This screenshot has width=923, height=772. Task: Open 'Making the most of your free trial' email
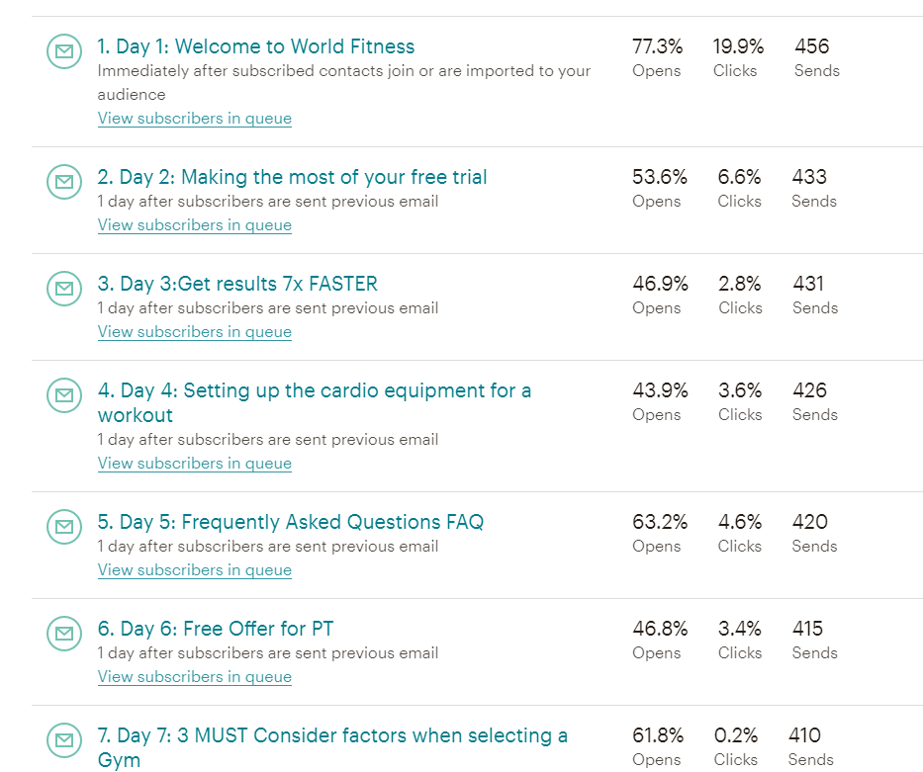[x=292, y=177]
